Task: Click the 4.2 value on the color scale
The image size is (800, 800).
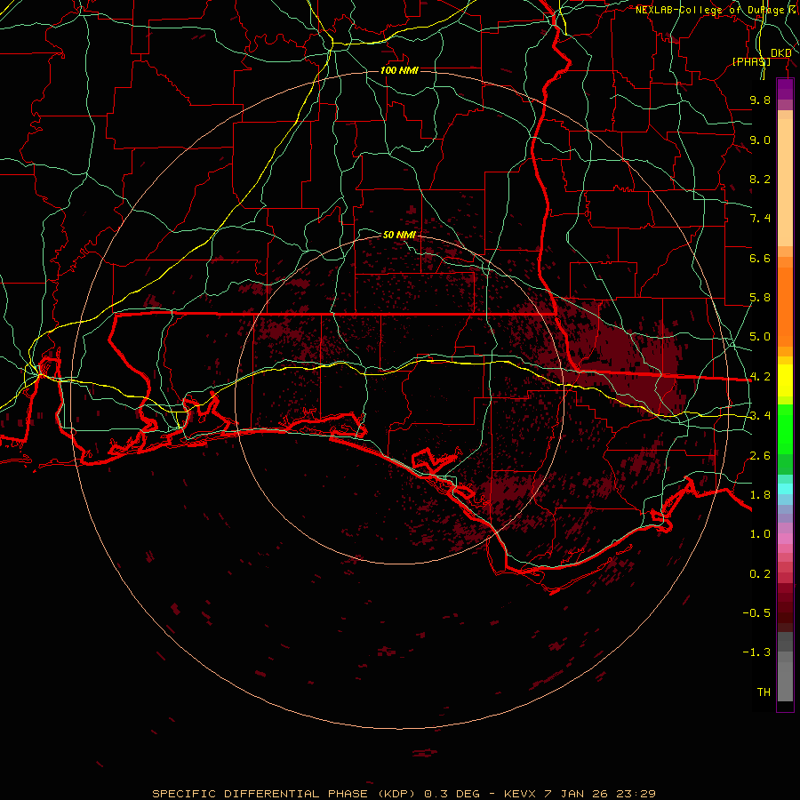Action: click(760, 377)
